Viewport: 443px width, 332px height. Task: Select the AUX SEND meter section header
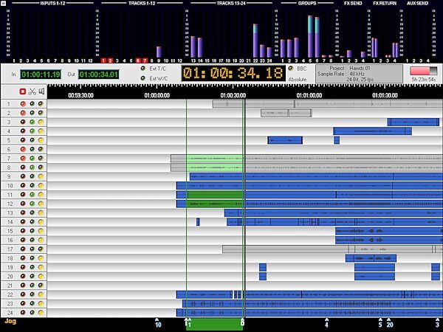point(418,4)
